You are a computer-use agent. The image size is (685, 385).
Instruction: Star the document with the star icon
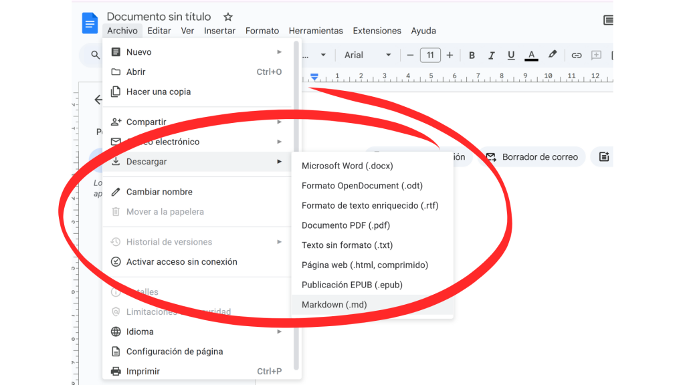228,17
